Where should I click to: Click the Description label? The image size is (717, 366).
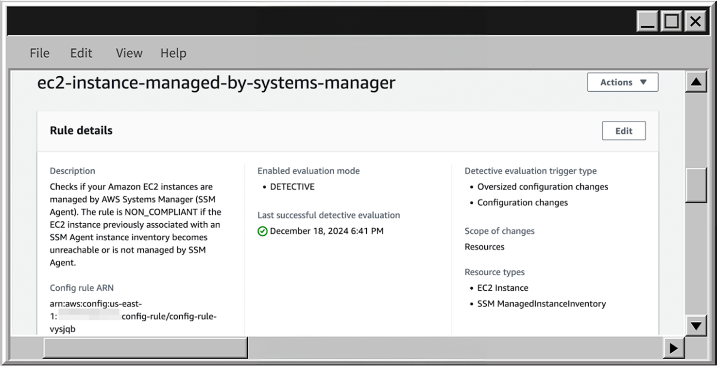pyautogui.click(x=72, y=171)
